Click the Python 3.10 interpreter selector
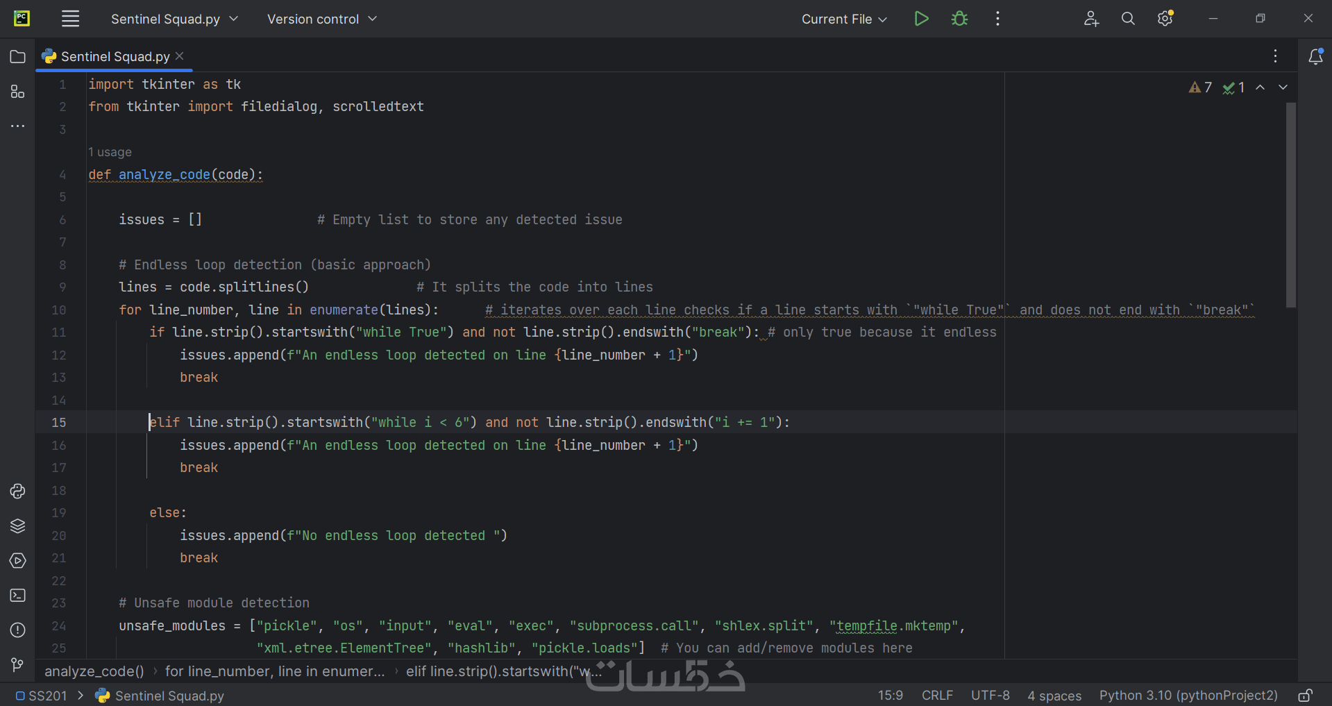Screen dimensions: 1332x706 click(x=1188, y=696)
